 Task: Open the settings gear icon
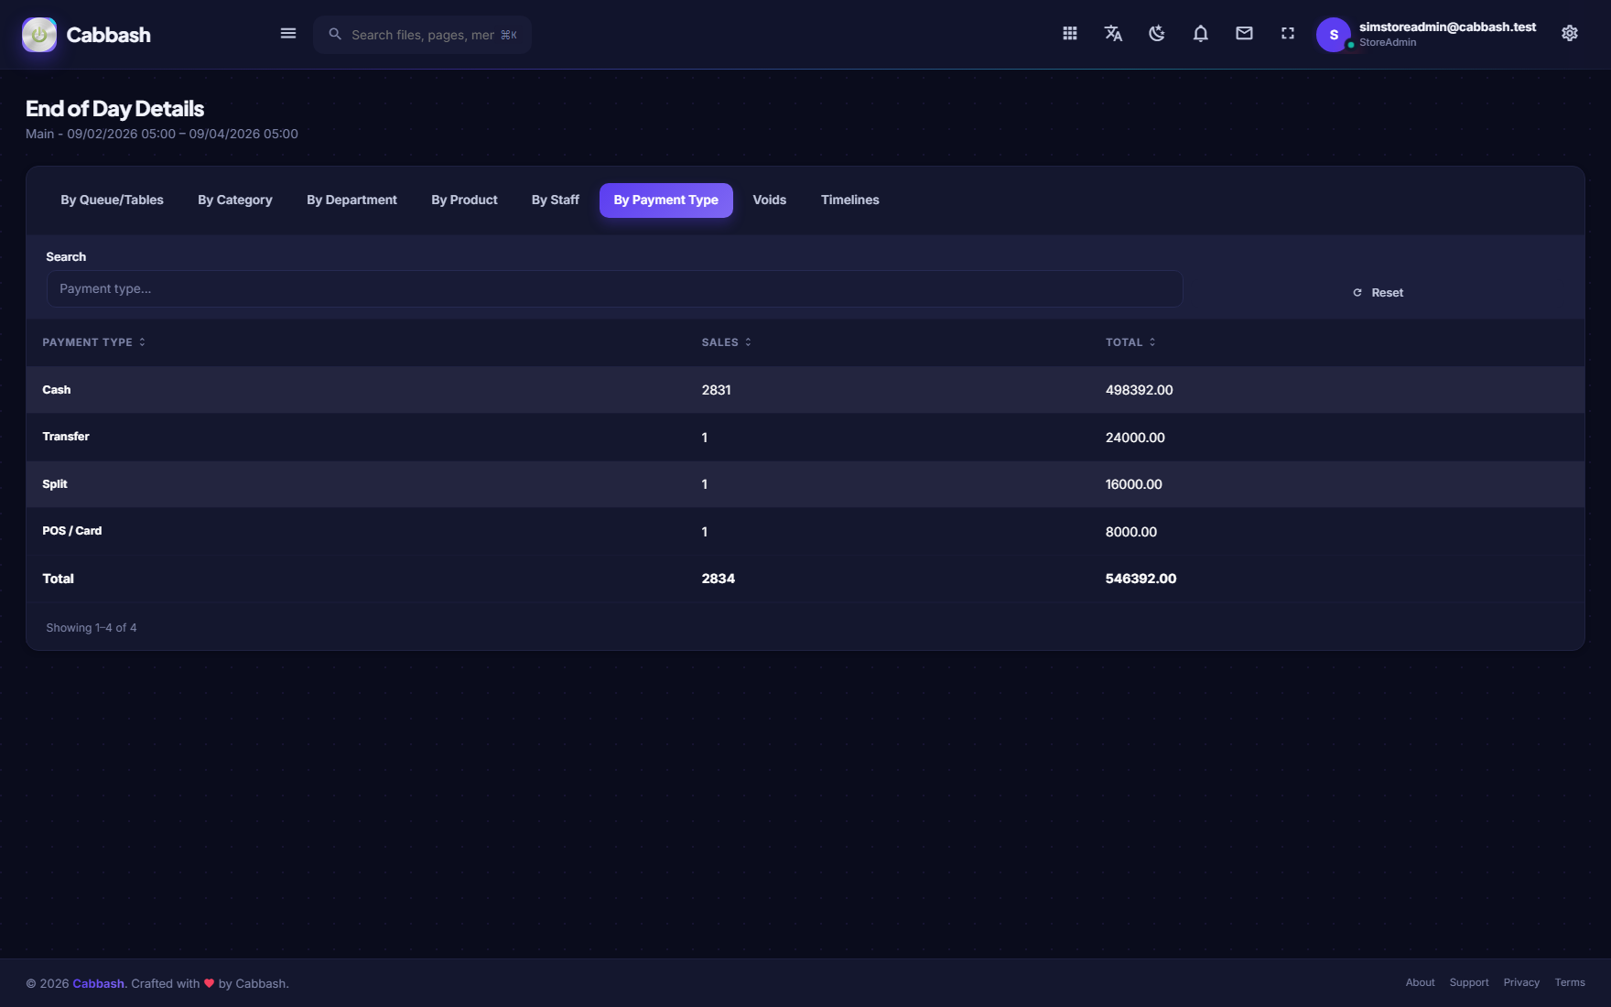pos(1570,34)
